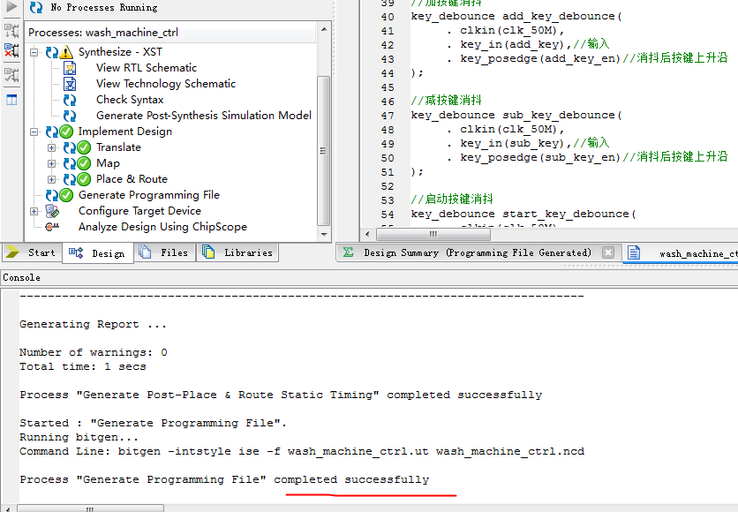Click the green checkmark beside Generate Programming File

(x=66, y=195)
